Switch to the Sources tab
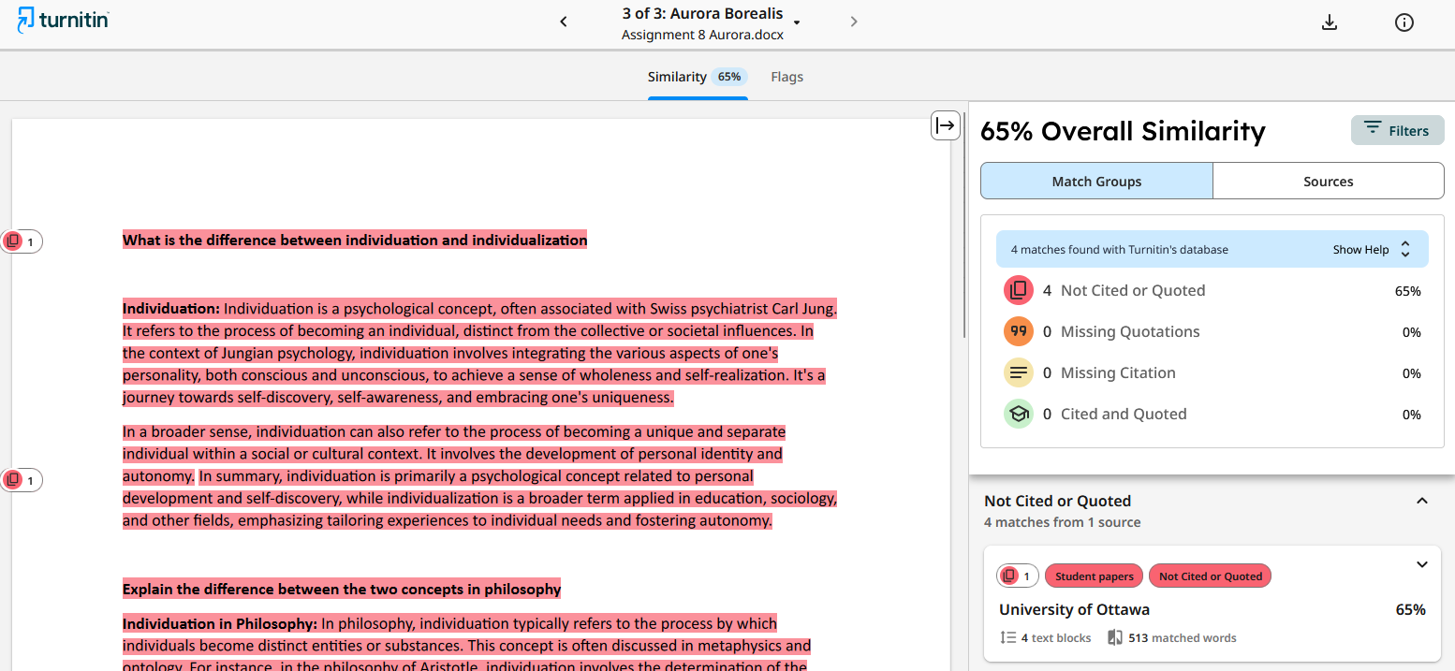The height and width of the screenshot is (671, 1455). [1328, 182]
